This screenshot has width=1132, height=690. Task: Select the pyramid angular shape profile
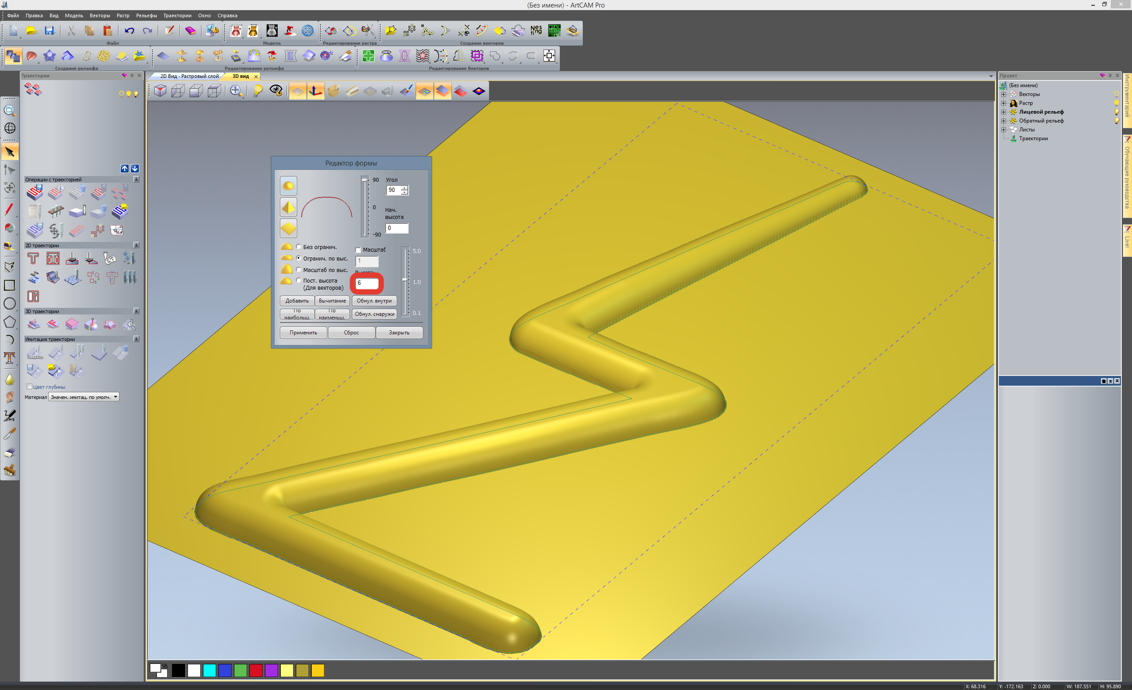click(288, 207)
